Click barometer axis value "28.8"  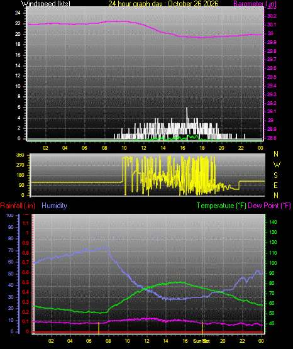[x=272, y=138]
